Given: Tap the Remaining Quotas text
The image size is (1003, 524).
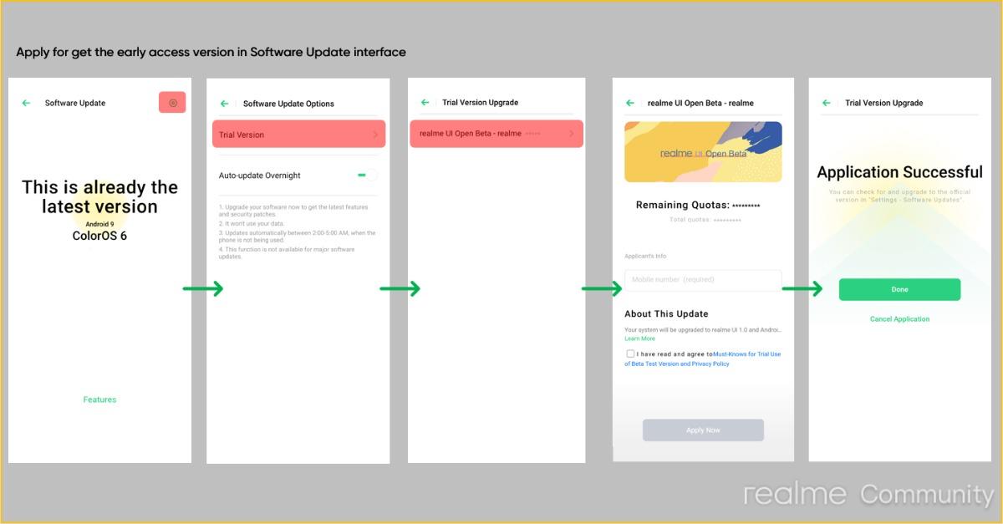Looking at the screenshot, I should pyautogui.click(x=698, y=205).
